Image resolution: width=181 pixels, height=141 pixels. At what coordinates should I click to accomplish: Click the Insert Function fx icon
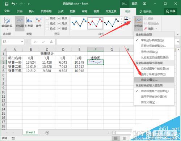(51, 42)
